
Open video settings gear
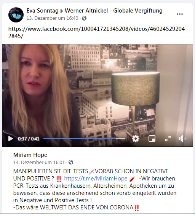click(136, 139)
